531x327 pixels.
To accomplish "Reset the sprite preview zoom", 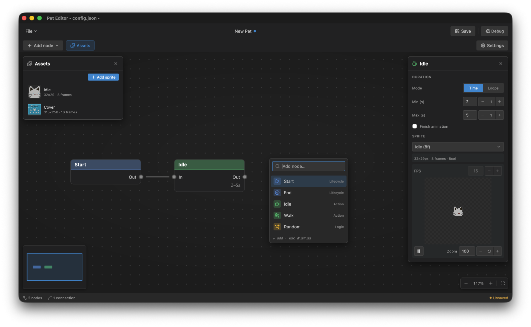I will coord(489,251).
